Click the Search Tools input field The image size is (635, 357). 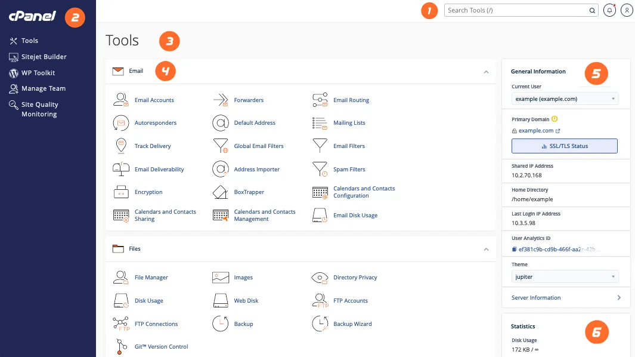[x=516, y=10]
